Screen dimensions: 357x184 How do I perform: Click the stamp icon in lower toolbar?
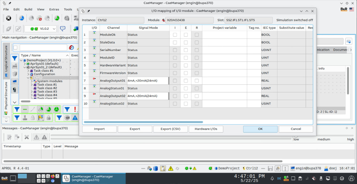[25, 118]
